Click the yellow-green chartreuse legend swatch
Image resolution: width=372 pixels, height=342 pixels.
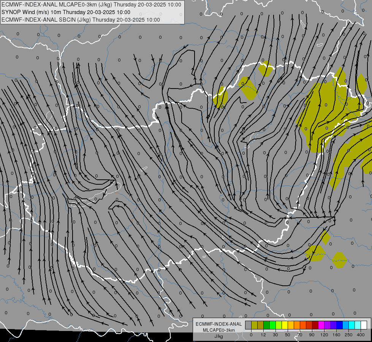click(279, 325)
